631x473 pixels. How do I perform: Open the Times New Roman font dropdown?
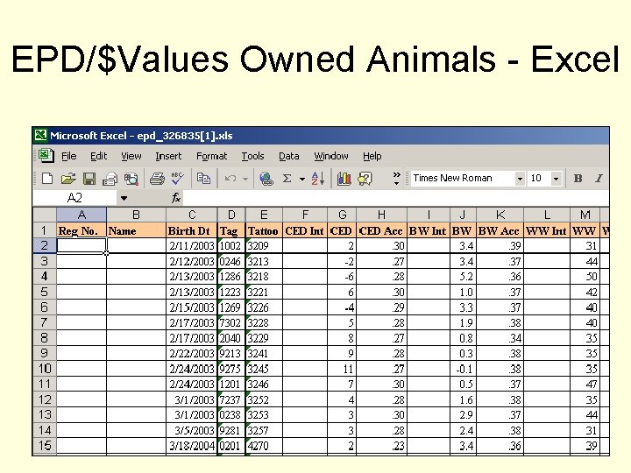click(520, 178)
